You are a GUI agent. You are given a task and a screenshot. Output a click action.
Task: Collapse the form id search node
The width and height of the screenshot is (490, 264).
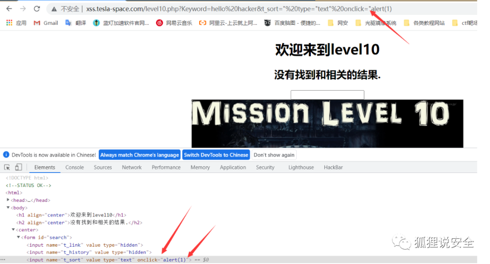pos(18,237)
